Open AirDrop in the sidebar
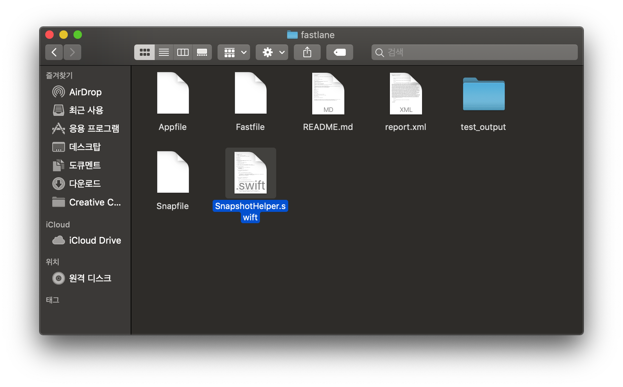Screen dimensions: 623x387 coord(85,92)
